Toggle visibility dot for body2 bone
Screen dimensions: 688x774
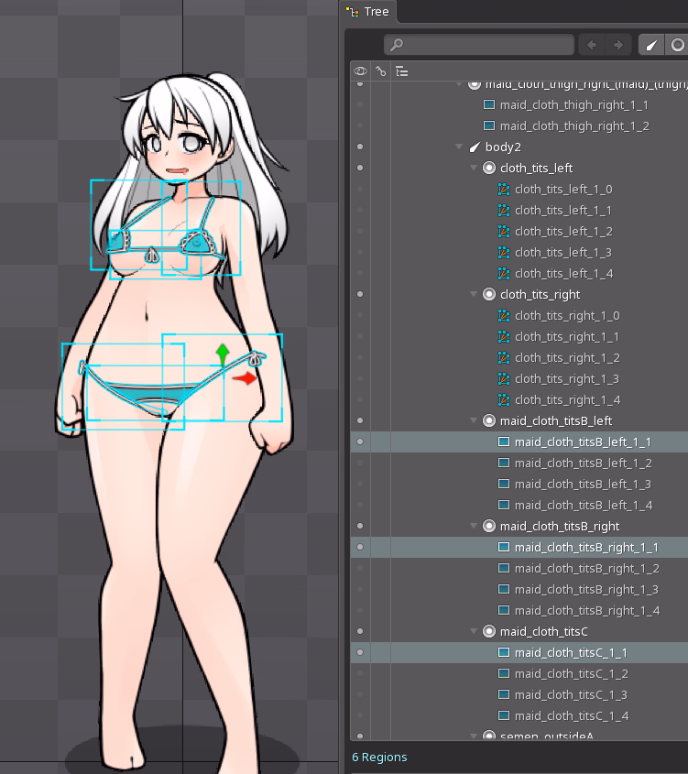click(360, 147)
